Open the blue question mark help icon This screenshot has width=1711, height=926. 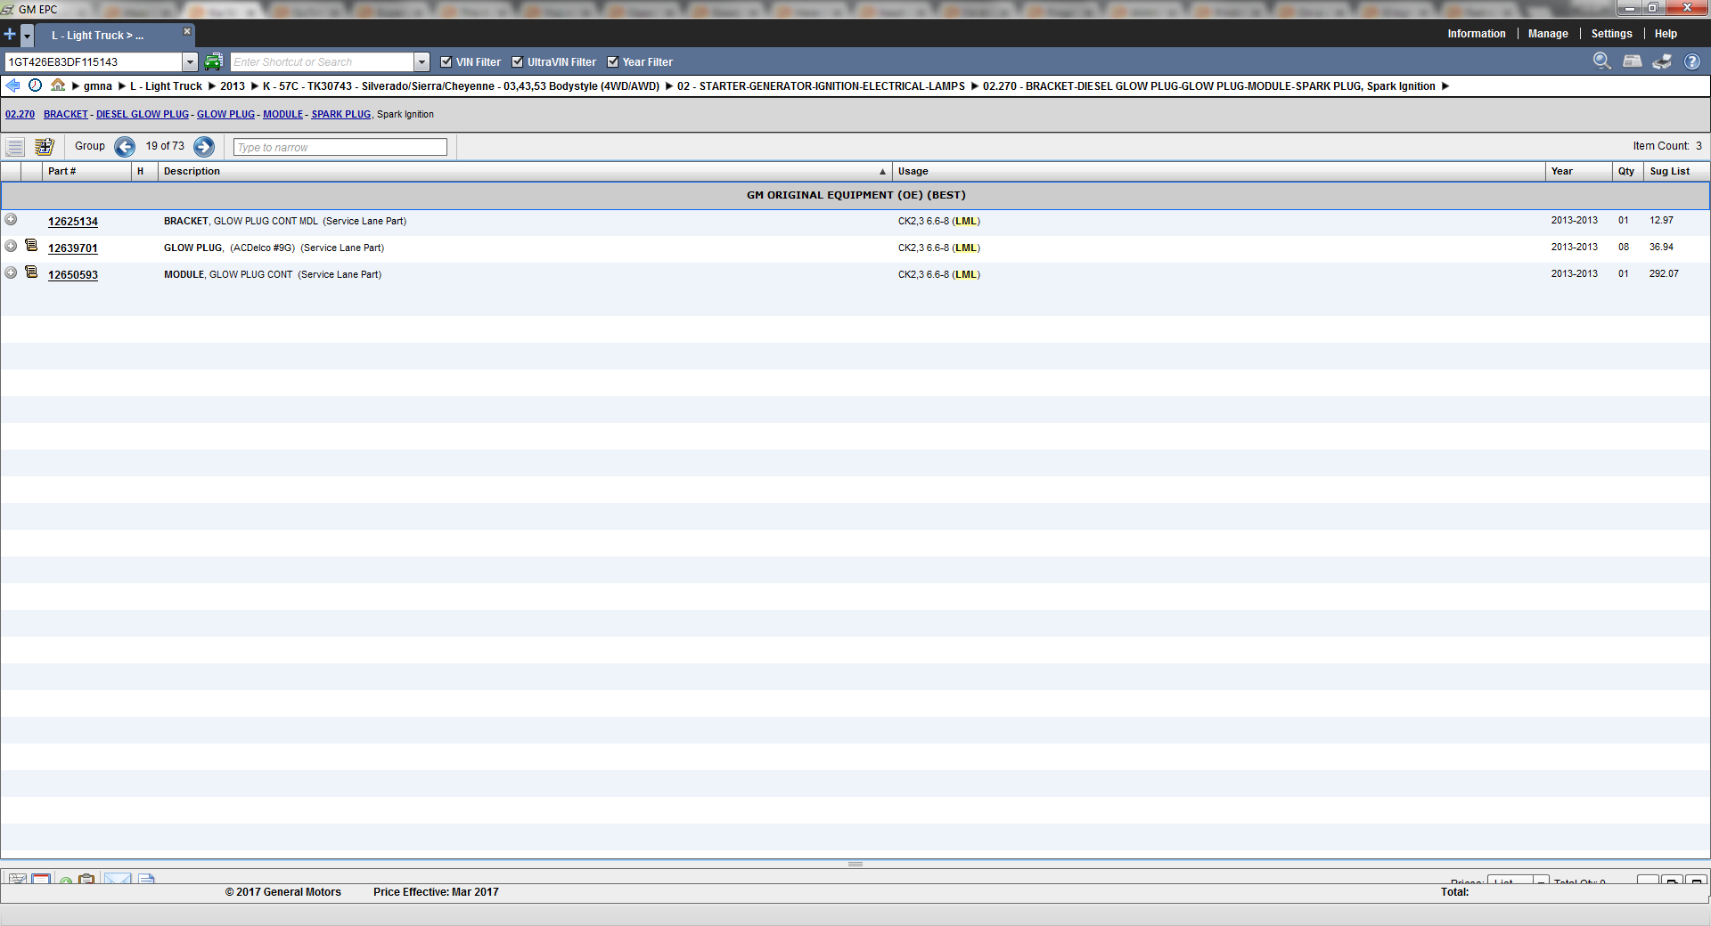pos(1692,61)
